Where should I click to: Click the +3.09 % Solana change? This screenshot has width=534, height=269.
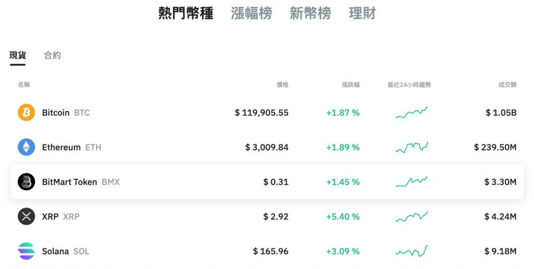[x=343, y=252]
